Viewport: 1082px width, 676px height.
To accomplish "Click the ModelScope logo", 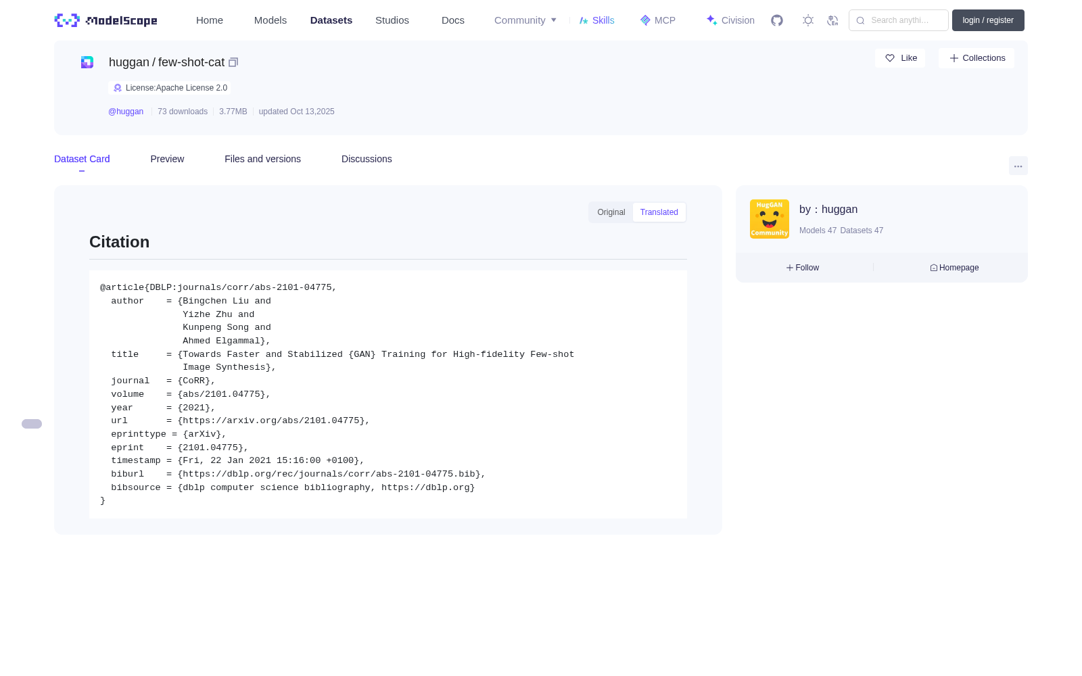I will [105, 20].
